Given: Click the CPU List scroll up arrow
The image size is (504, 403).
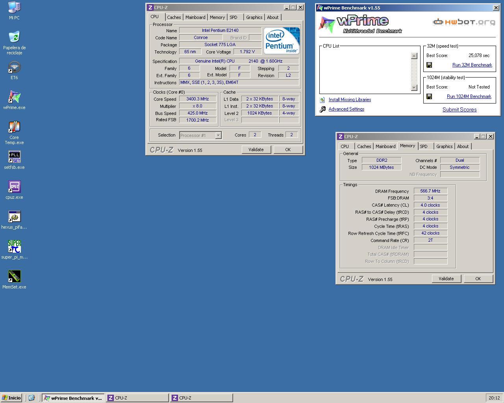Looking at the screenshot, I should [x=414, y=56].
